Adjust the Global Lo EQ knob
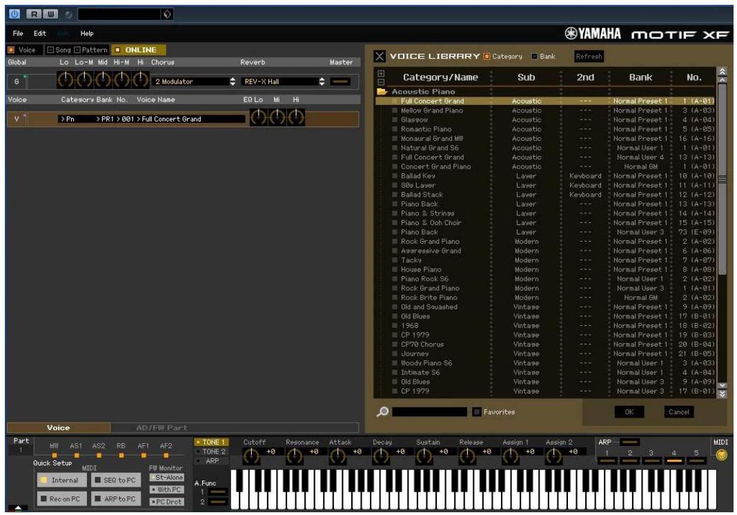The image size is (737, 515). (x=66, y=80)
